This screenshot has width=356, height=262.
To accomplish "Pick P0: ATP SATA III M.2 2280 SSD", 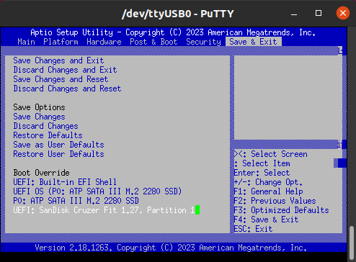I will click(x=76, y=201).
